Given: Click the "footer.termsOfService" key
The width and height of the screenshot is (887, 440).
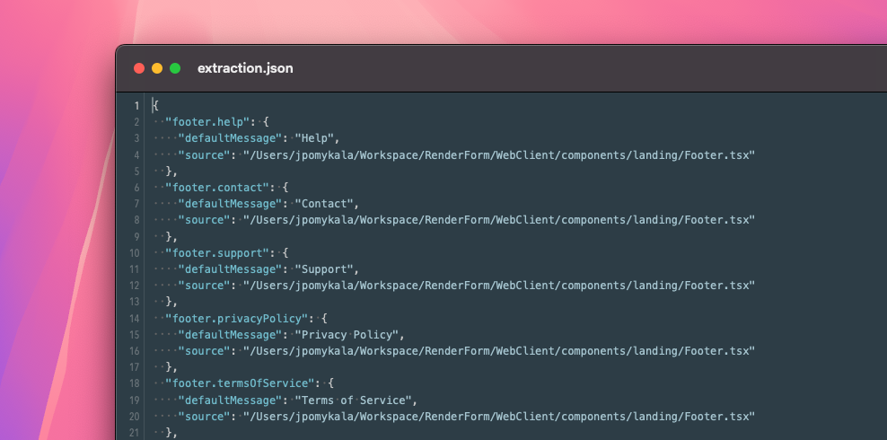Looking at the screenshot, I should [240, 384].
